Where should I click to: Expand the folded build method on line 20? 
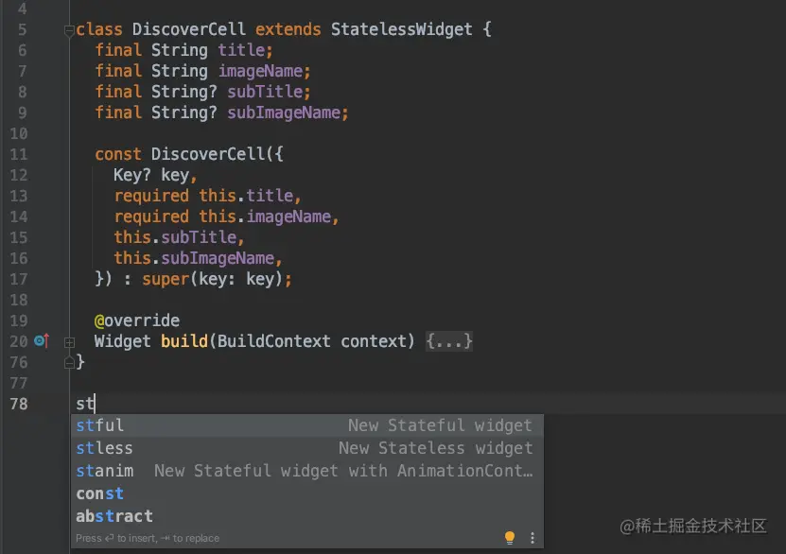tap(69, 341)
